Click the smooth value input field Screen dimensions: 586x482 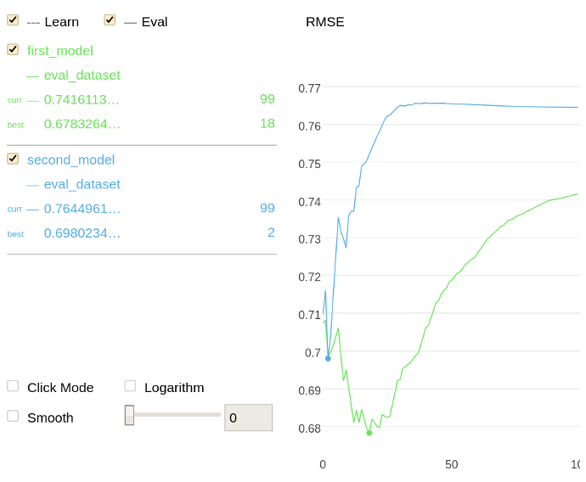click(x=248, y=418)
